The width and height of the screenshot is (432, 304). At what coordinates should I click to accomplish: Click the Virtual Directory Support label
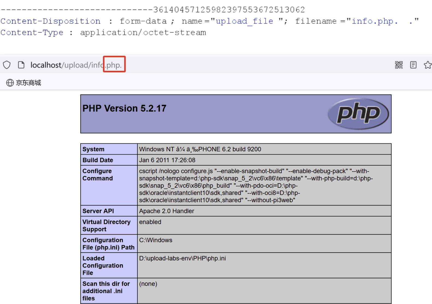tap(107, 225)
